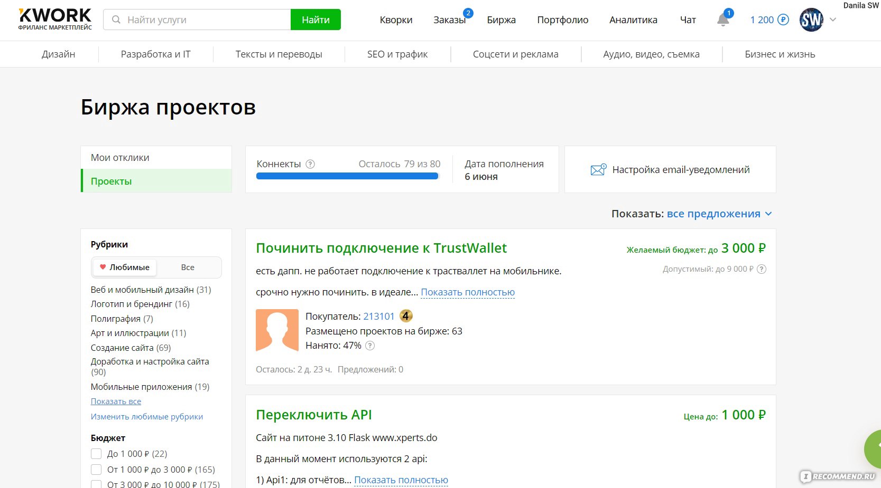The image size is (881, 488).
Task: Open the Аналитика menu item
Action: click(633, 20)
